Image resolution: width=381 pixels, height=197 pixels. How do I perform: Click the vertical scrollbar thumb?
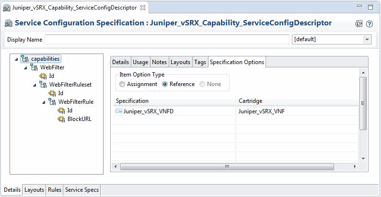pyautogui.click(x=363, y=104)
